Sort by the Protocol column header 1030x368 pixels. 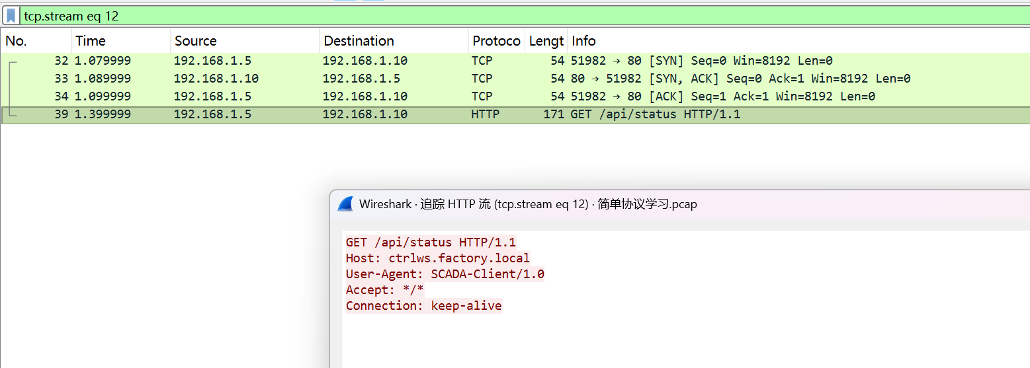(496, 41)
